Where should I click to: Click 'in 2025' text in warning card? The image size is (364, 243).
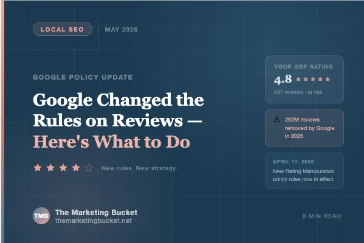pos(294,136)
